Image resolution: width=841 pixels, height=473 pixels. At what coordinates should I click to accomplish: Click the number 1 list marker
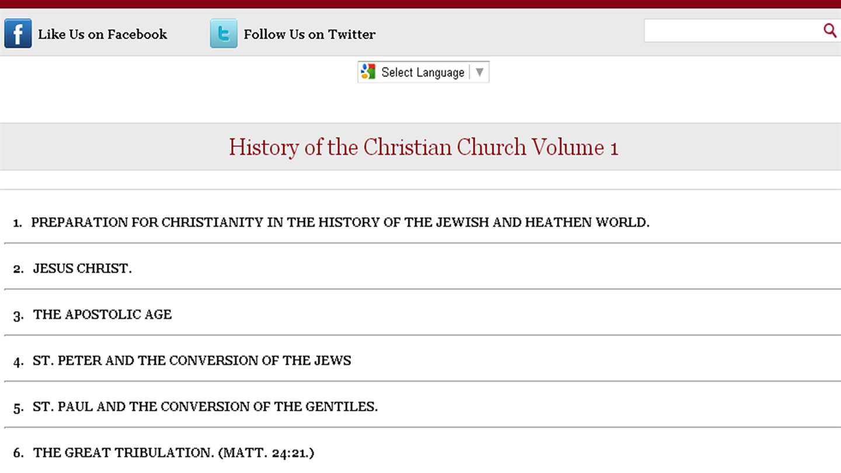[x=18, y=223]
